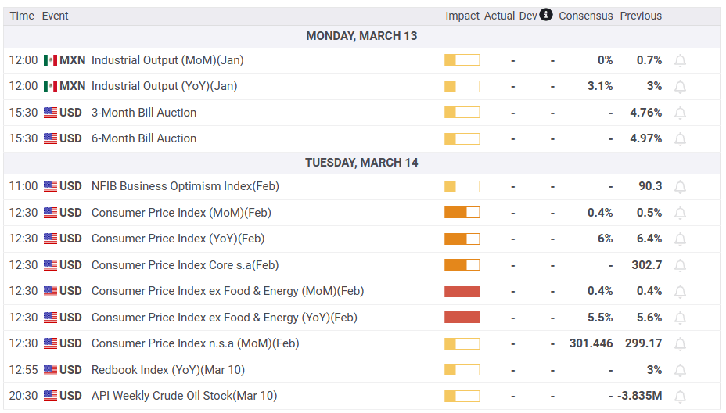This screenshot has height=413, width=726.
Task: Click red impact bar for CPI ex Food & Energy (YoY)
Action: [462, 318]
